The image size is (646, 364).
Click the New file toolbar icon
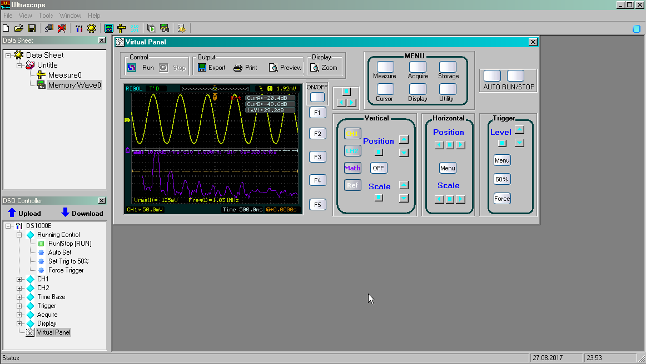click(6, 28)
